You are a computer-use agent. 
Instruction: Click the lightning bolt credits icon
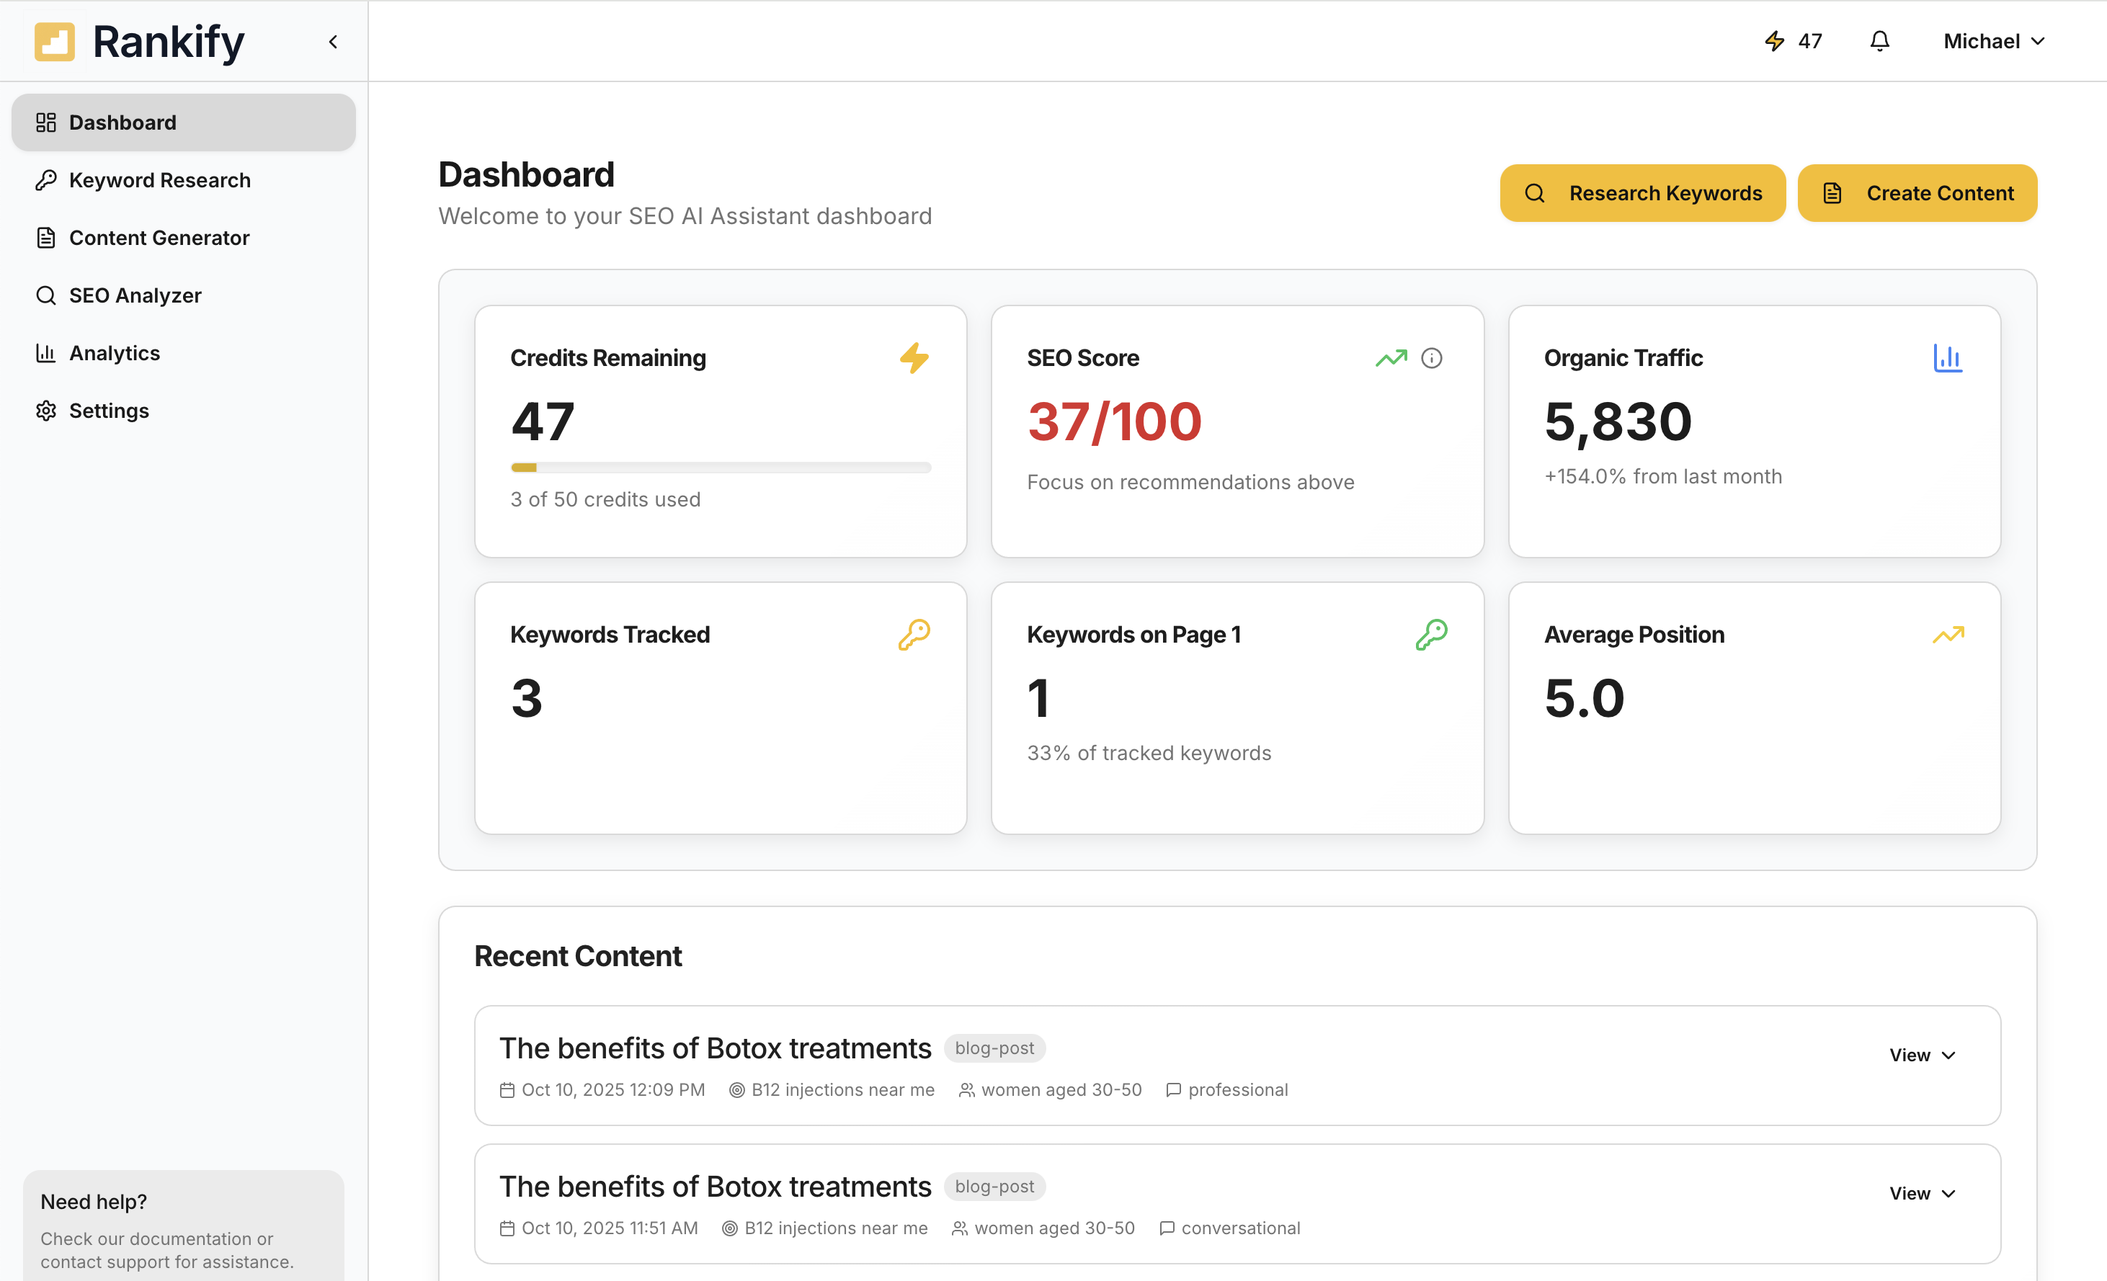pos(1776,40)
